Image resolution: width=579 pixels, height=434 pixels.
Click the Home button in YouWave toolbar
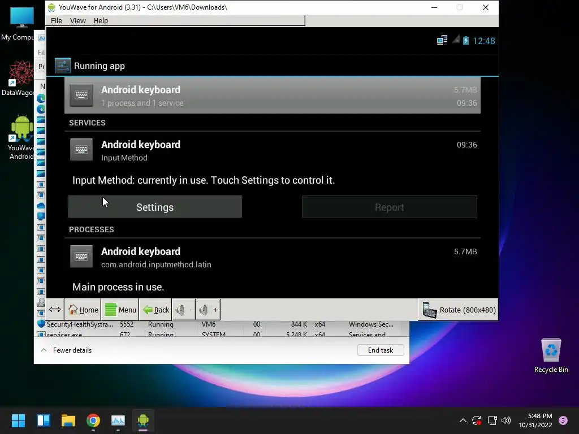[84, 310]
